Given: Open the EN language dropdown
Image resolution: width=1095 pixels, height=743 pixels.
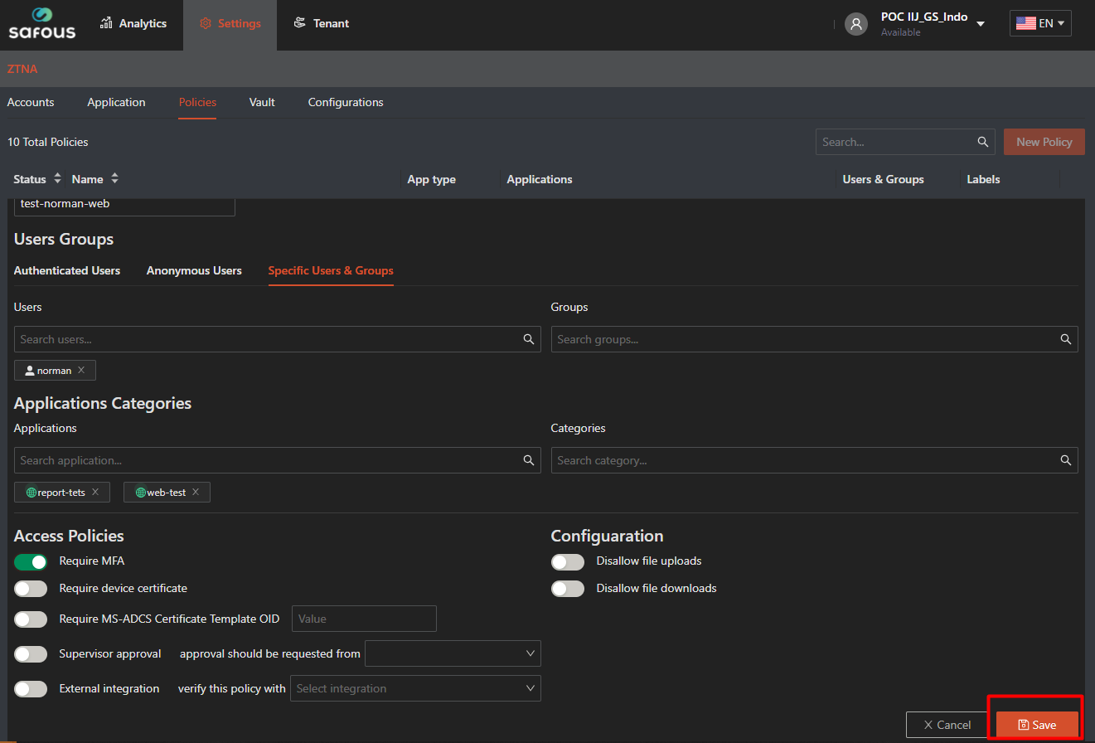Looking at the screenshot, I should [1040, 23].
